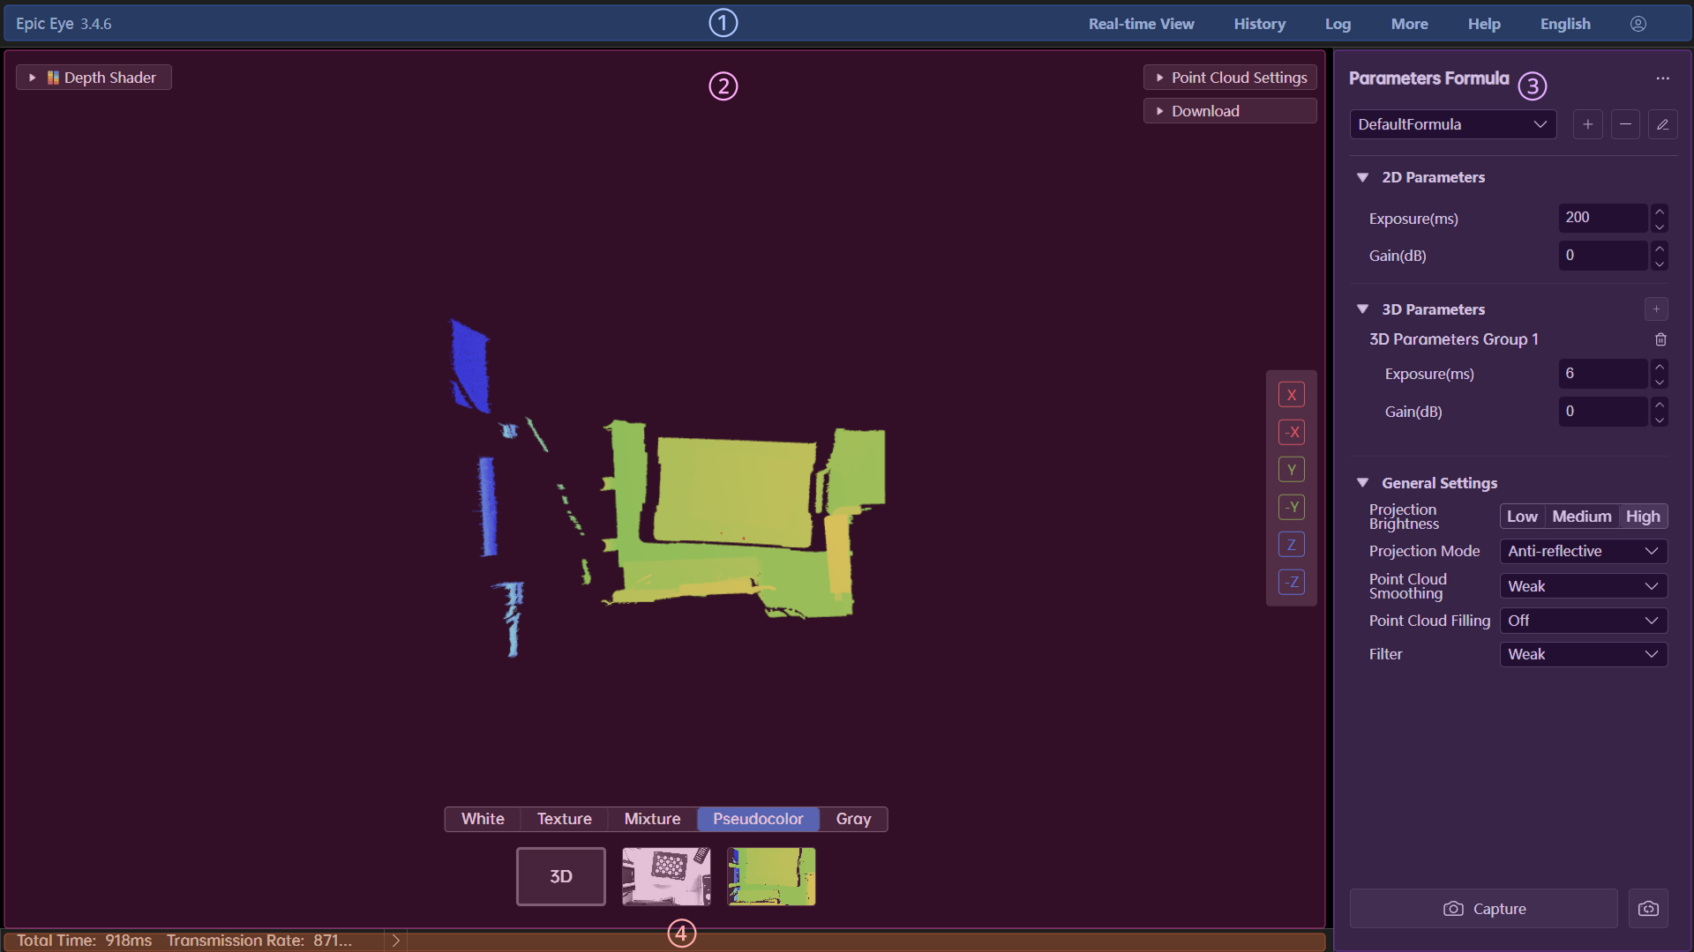
Task: Click the pencil icon to rename formula
Action: [1662, 124]
